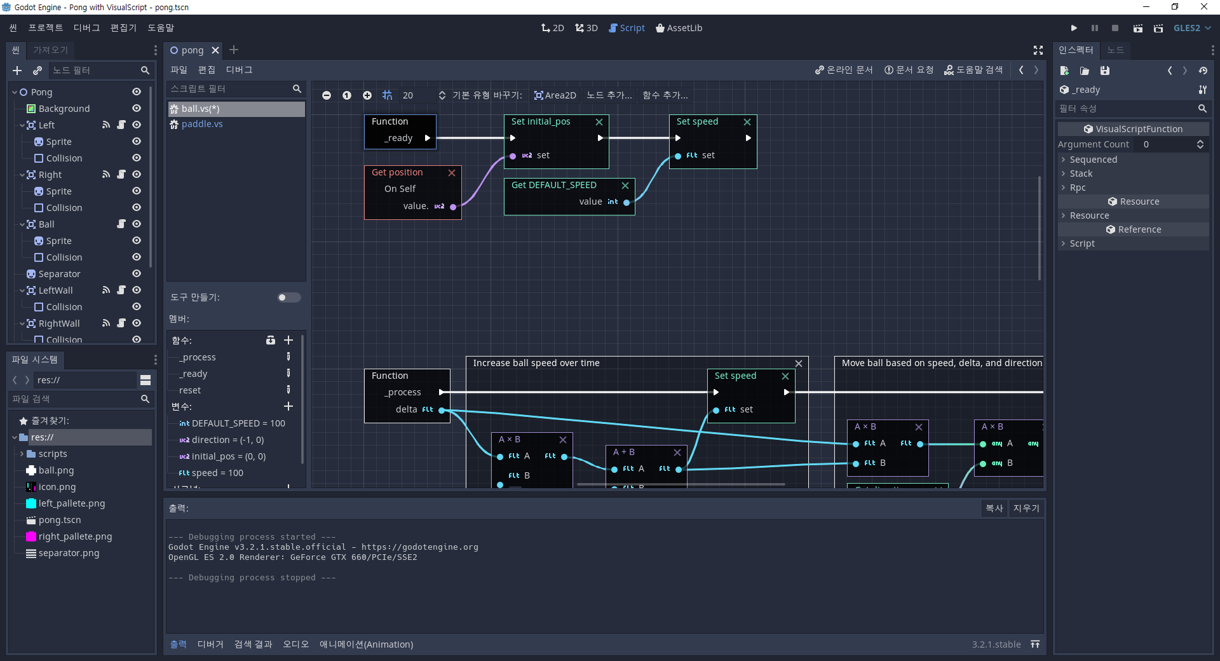Play a custom scene

1158,28
